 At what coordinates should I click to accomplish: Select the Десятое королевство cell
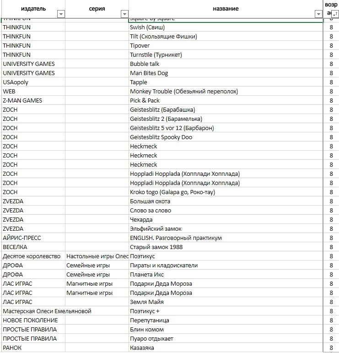[33, 256]
